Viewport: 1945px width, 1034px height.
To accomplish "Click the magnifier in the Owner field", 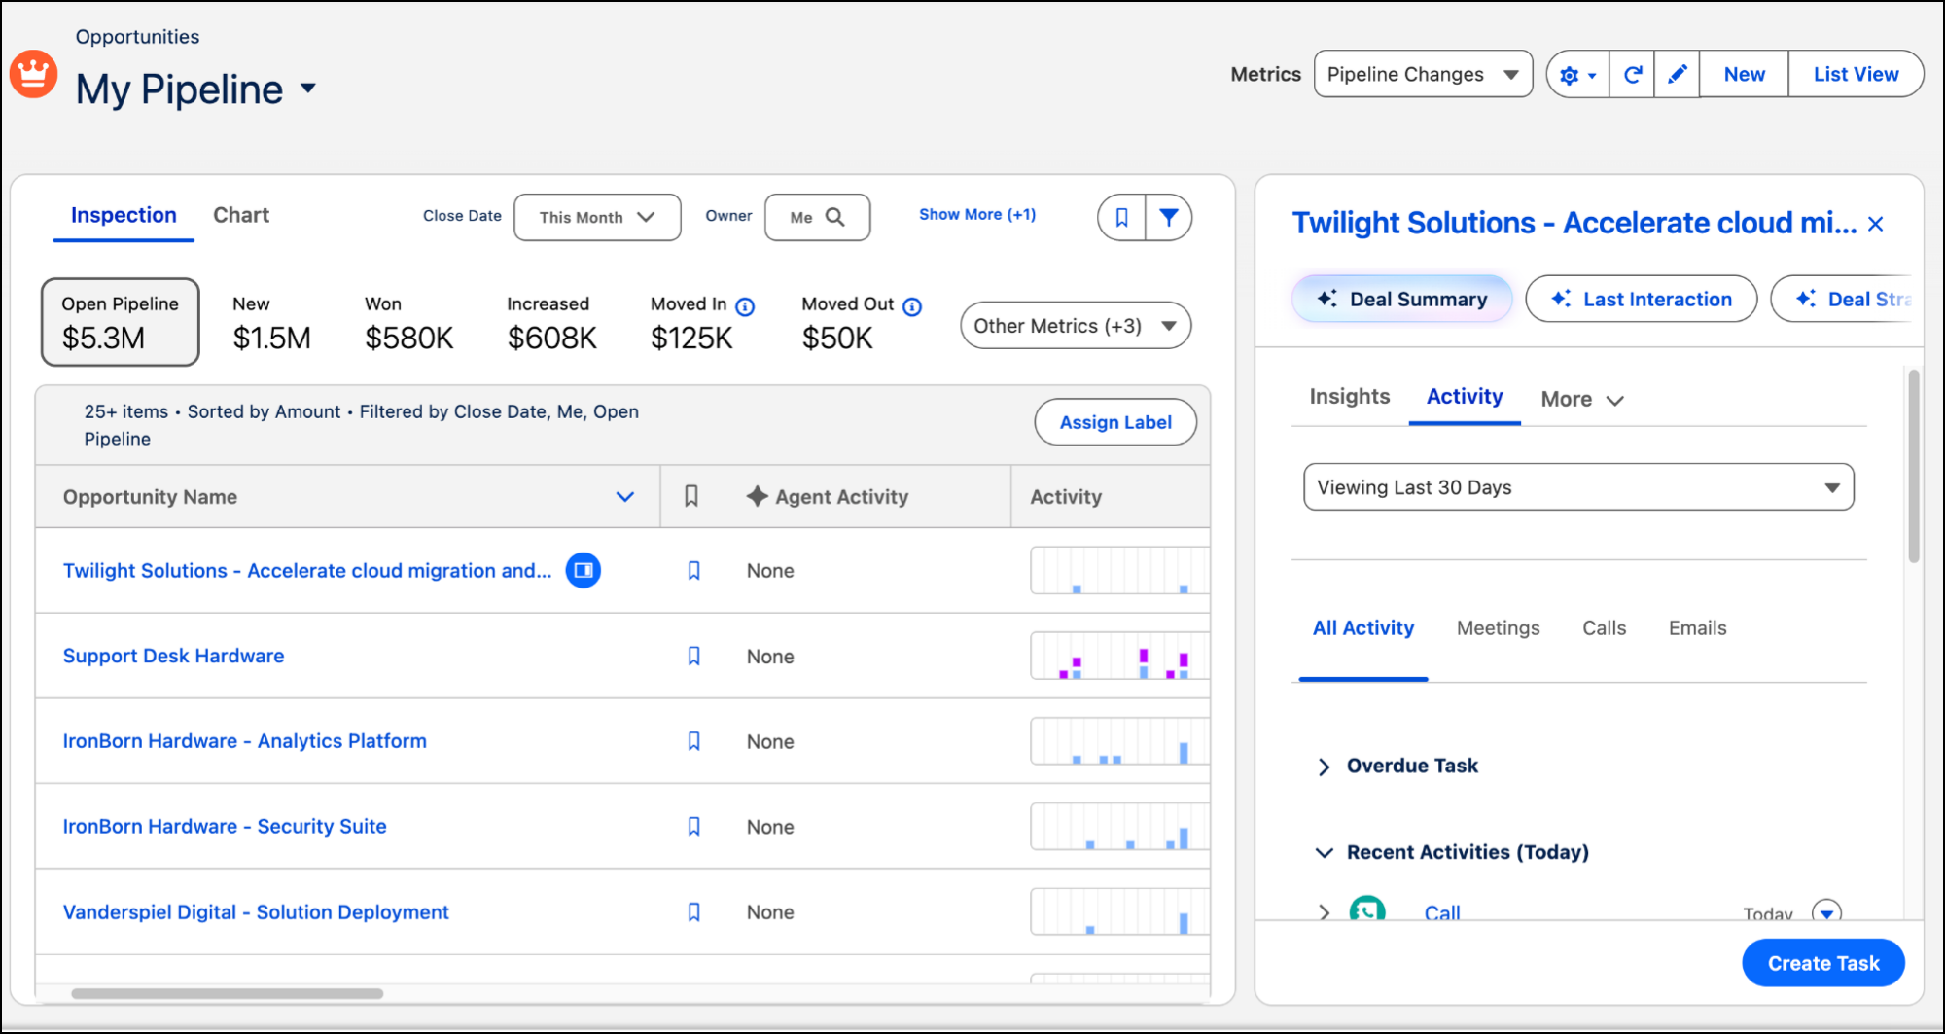I will pos(835,217).
